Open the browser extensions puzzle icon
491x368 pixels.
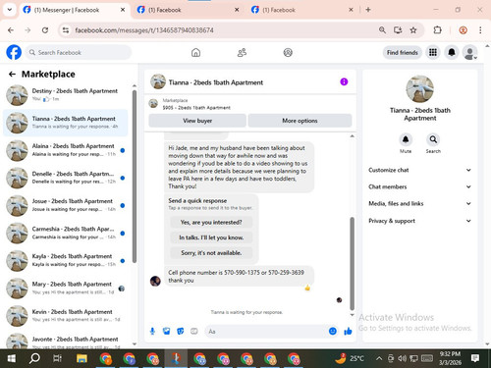[x=437, y=30]
